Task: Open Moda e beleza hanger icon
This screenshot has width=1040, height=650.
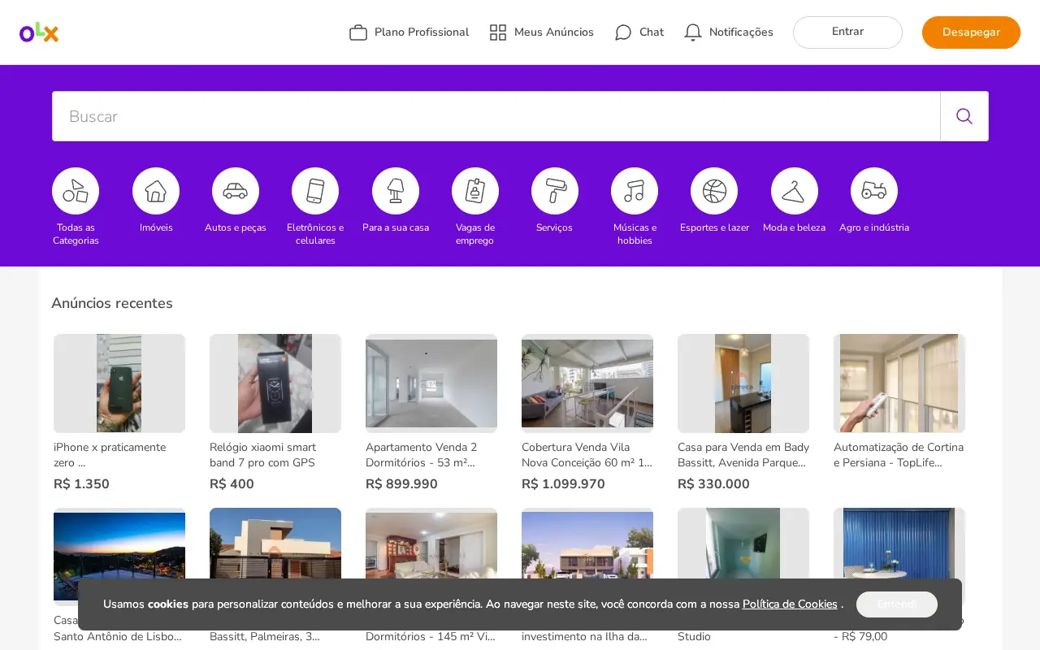Action: coord(795,191)
